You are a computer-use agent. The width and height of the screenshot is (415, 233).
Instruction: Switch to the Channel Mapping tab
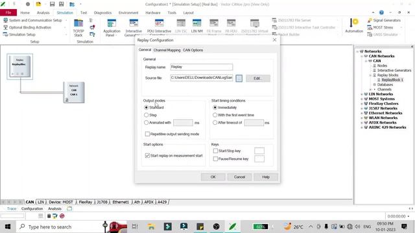(x=167, y=50)
